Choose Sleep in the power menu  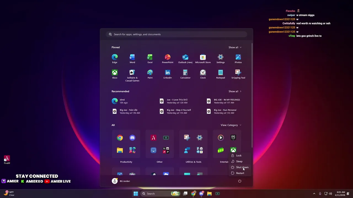point(239,161)
